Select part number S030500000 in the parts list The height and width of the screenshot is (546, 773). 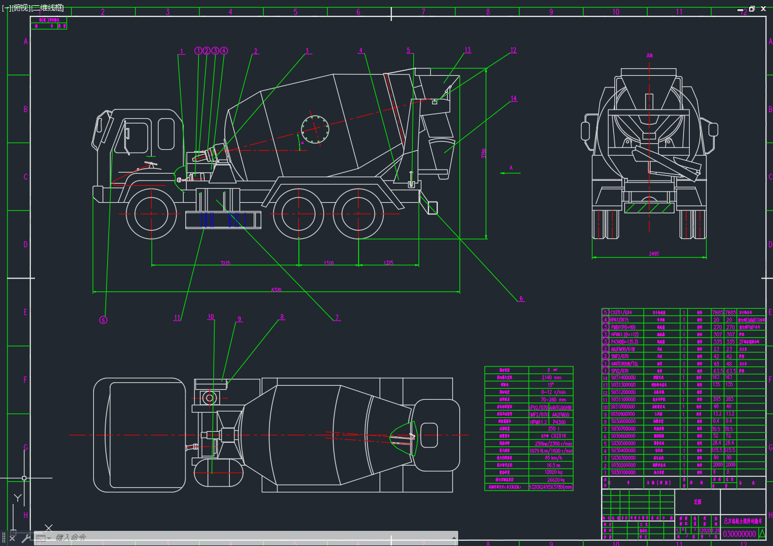(623, 443)
